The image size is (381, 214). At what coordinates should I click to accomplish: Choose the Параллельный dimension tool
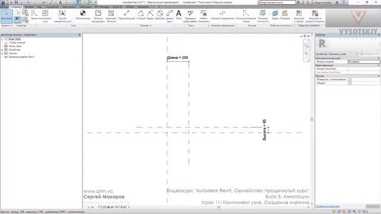pyautogui.click(x=127, y=15)
